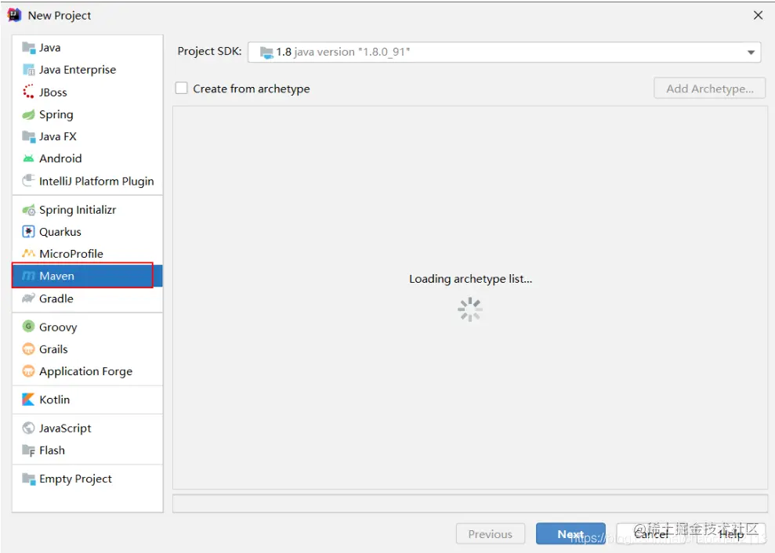Select Grails label
Viewport: 775px width, 553px height.
[x=53, y=349]
